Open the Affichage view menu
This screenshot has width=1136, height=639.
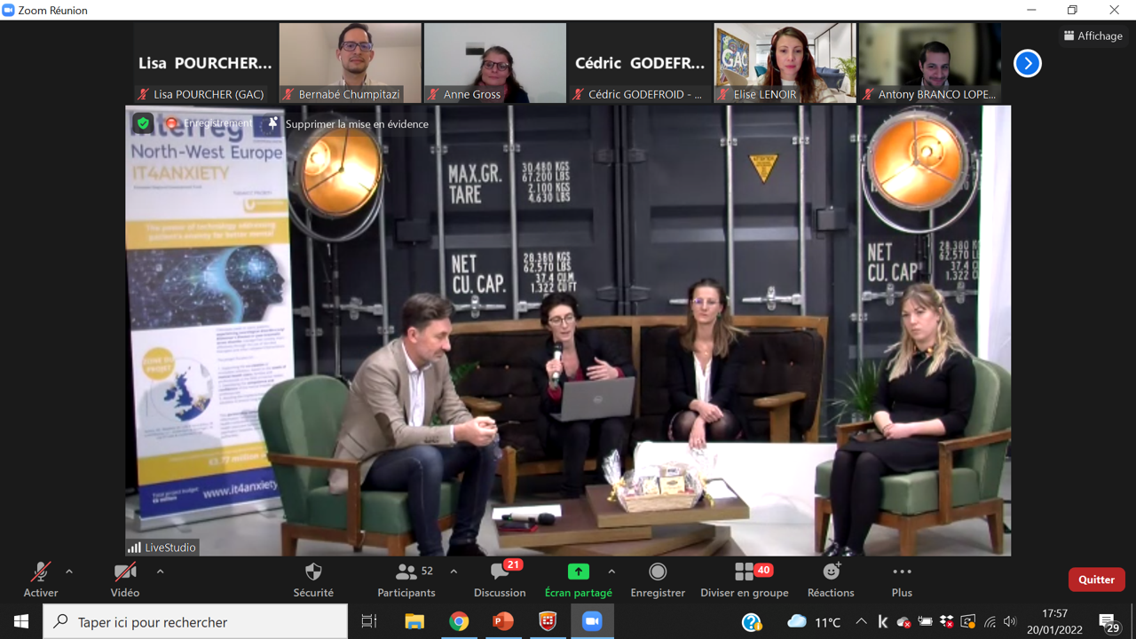[x=1093, y=35]
